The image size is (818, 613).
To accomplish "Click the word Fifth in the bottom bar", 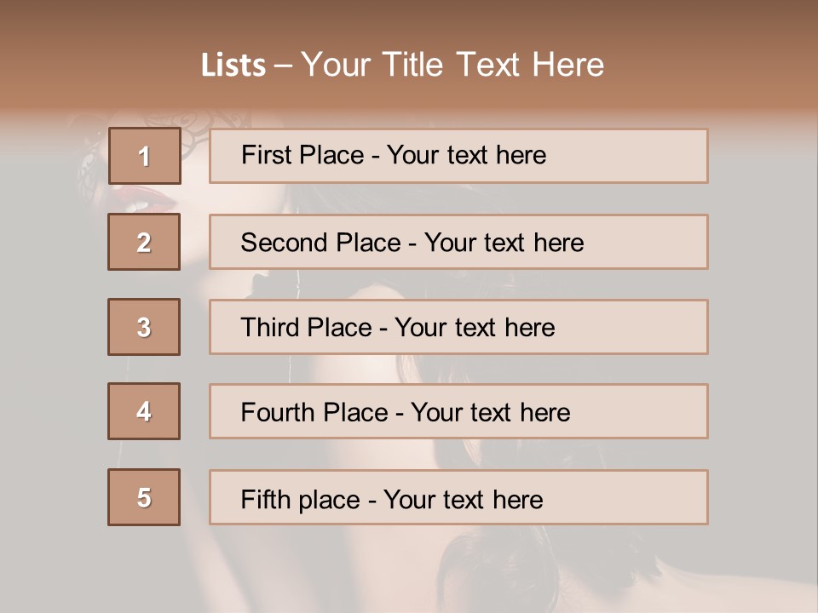I will pyautogui.click(x=264, y=499).
